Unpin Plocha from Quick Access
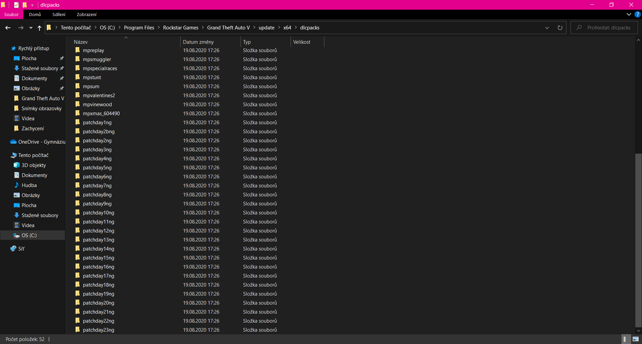Image resolution: width=642 pixels, height=344 pixels. 62,58
